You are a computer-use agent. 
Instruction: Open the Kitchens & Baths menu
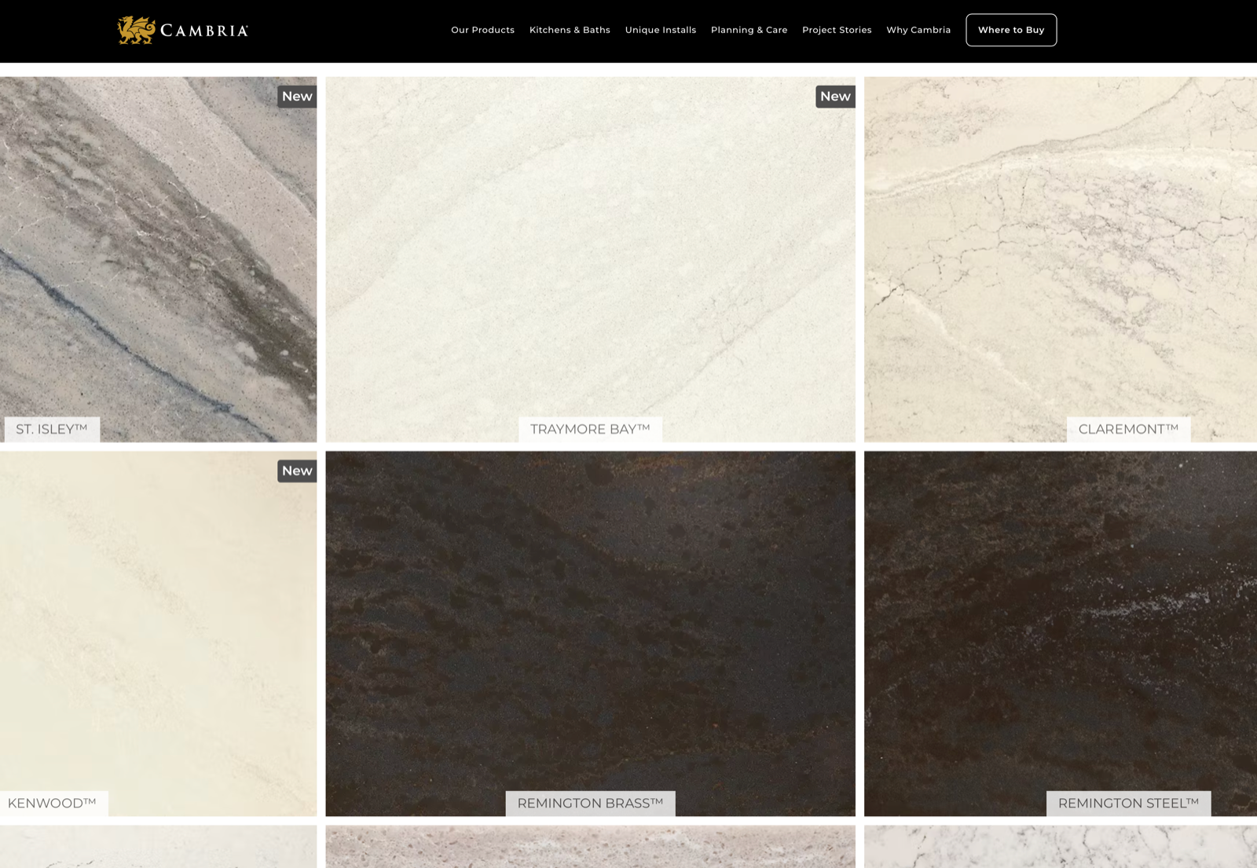pyautogui.click(x=570, y=30)
